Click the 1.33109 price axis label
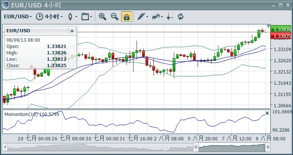 [x=282, y=49]
